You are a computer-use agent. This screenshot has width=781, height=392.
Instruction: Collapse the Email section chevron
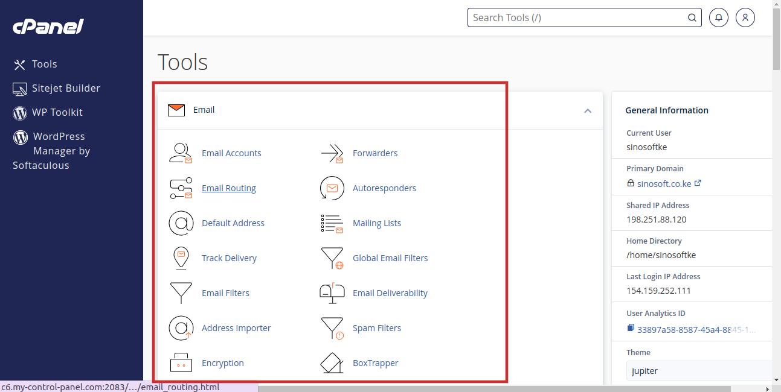pyautogui.click(x=587, y=110)
